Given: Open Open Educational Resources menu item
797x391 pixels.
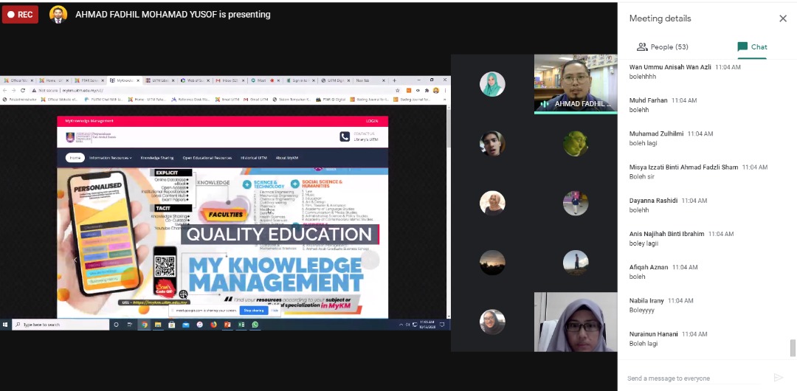Looking at the screenshot, I should pyautogui.click(x=207, y=158).
